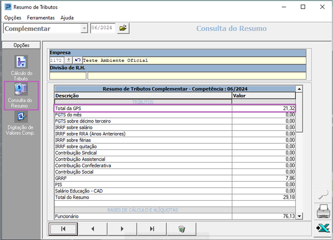This screenshot has width=333, height=240.
Task: Advance to the next record
Action: (x=122, y=228)
